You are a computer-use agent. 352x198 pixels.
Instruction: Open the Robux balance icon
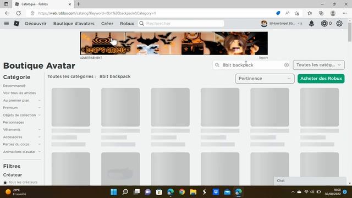coord(324,23)
